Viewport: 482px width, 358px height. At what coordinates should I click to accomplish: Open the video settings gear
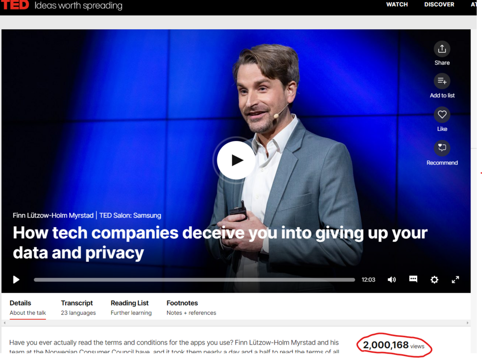pyautogui.click(x=434, y=279)
